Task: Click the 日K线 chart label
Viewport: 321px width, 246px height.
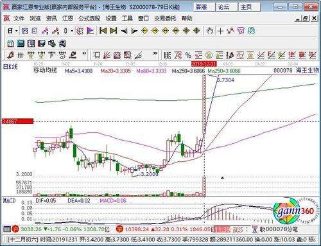Action: (x=10, y=67)
